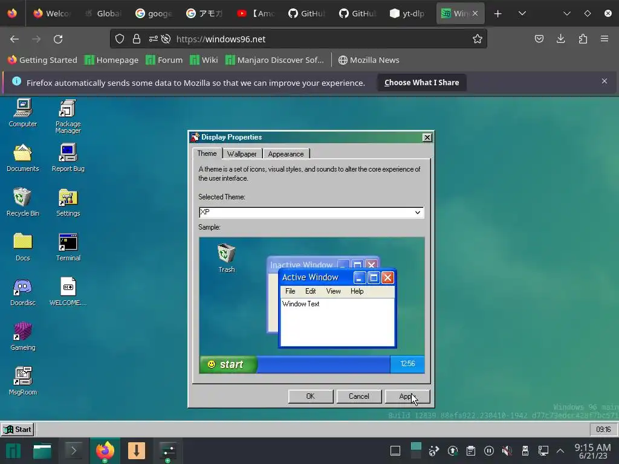Image resolution: width=619 pixels, height=464 pixels.
Task: Click Apply in Display Properties
Action: [x=407, y=396]
